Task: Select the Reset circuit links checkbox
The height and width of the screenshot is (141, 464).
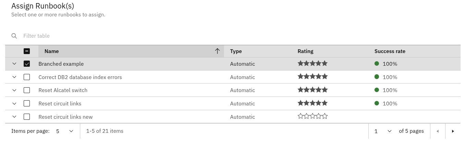Action: pos(27,103)
